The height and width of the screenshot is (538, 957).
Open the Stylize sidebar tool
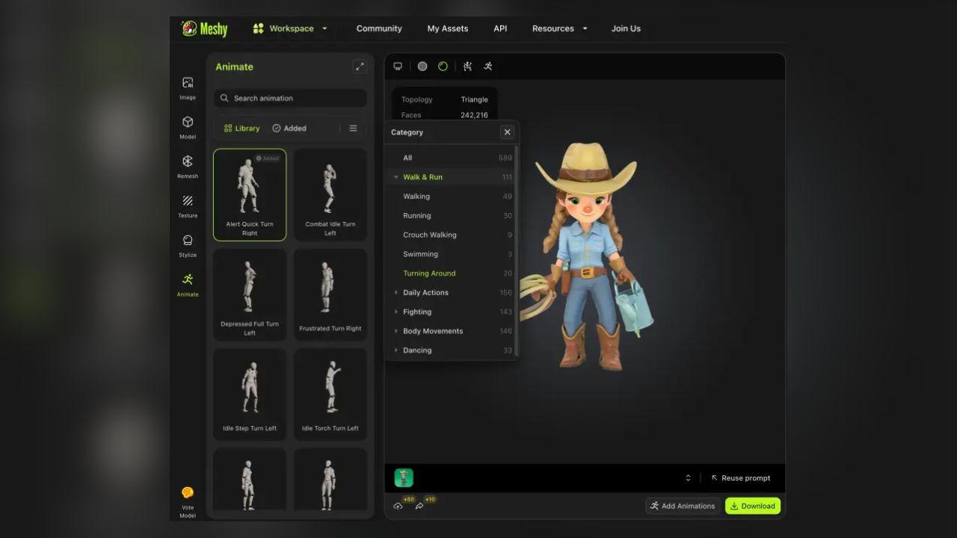pyautogui.click(x=188, y=245)
